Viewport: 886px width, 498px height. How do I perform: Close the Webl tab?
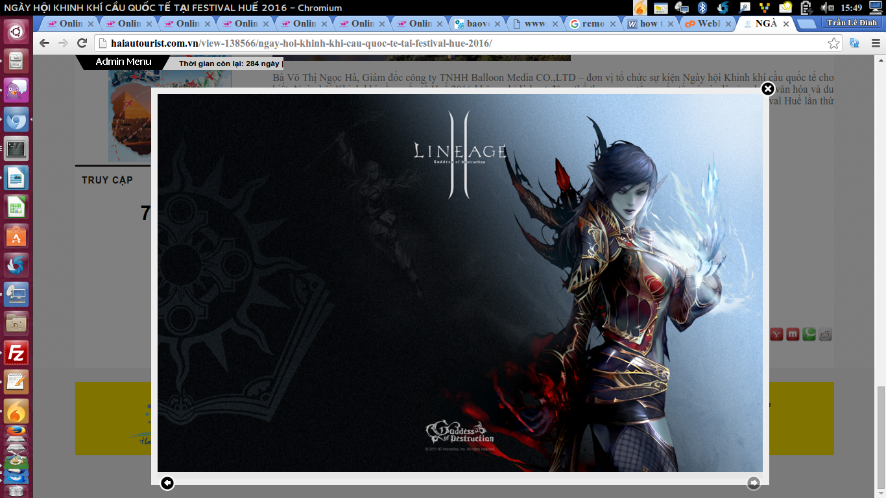coord(728,23)
